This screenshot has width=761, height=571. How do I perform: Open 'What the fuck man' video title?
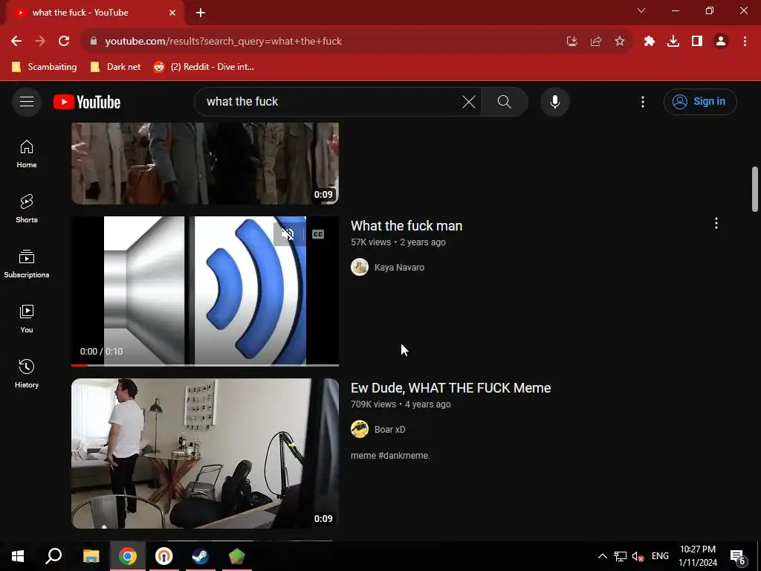(407, 226)
